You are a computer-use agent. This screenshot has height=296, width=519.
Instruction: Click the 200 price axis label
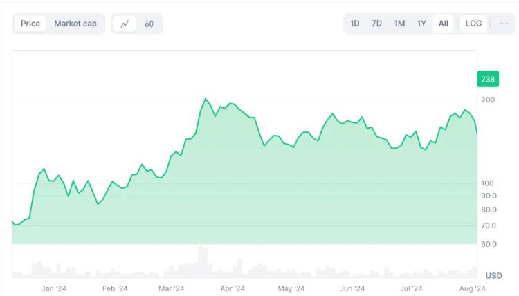(x=488, y=100)
